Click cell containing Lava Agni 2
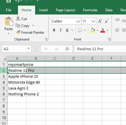126x125 pixels. point(17,88)
